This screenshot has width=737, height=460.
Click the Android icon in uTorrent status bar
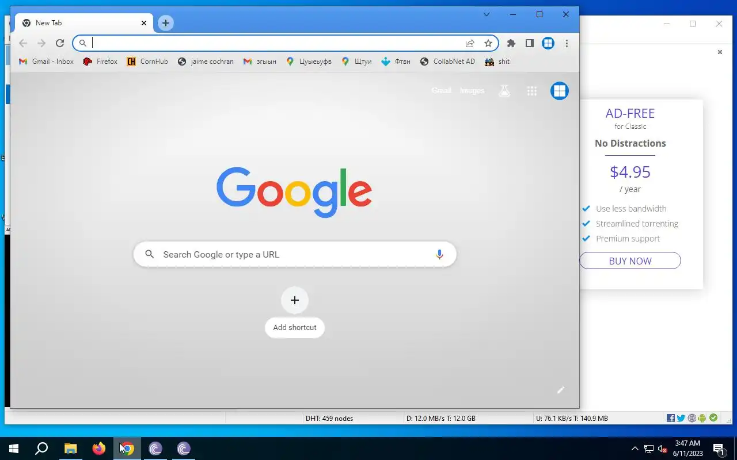[702, 418]
